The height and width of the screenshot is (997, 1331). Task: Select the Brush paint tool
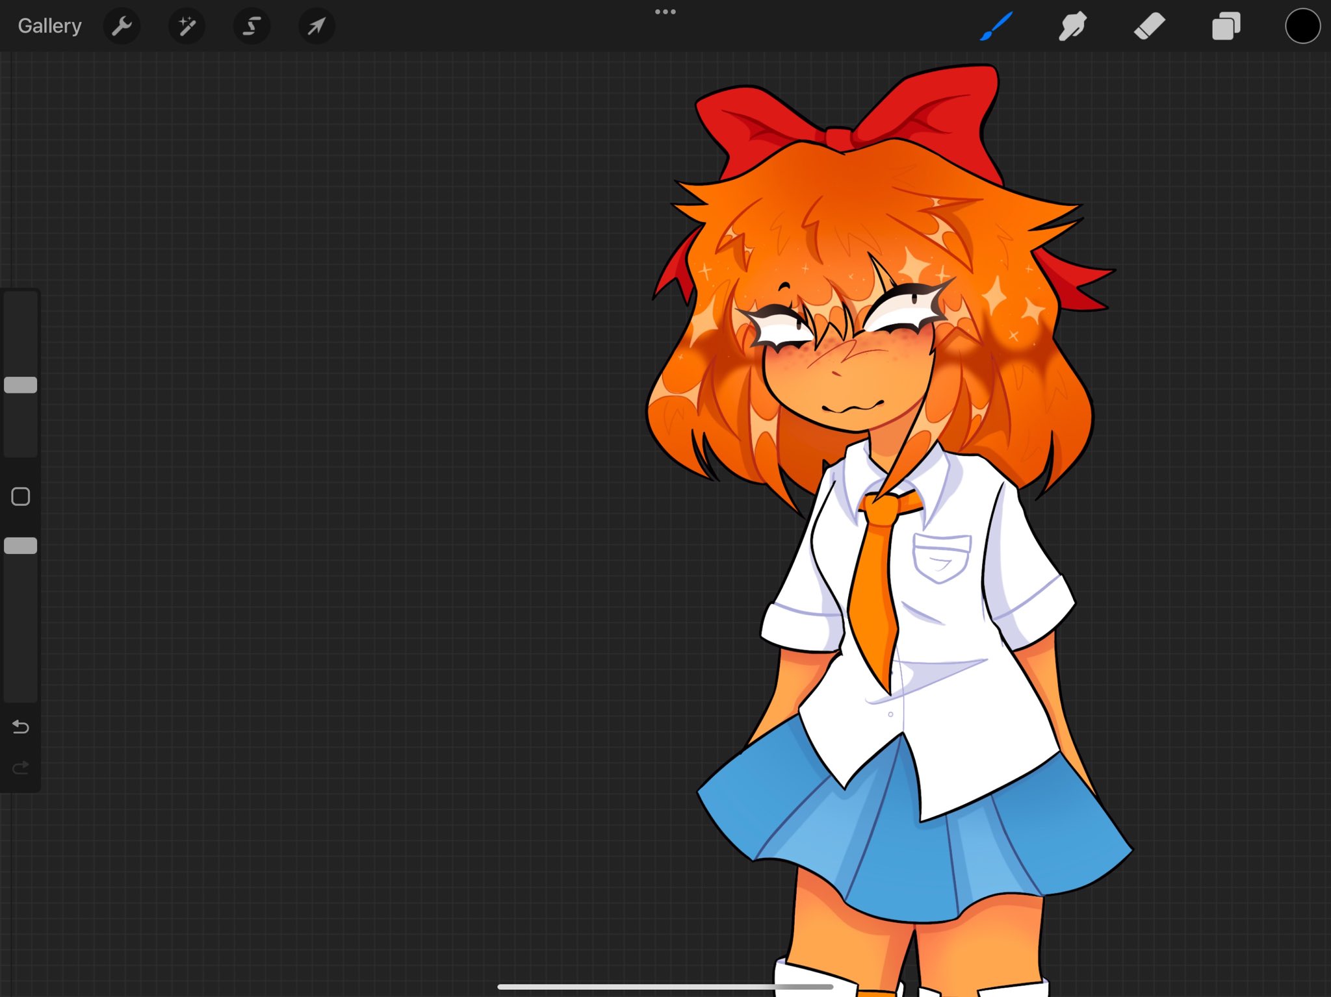click(x=996, y=27)
